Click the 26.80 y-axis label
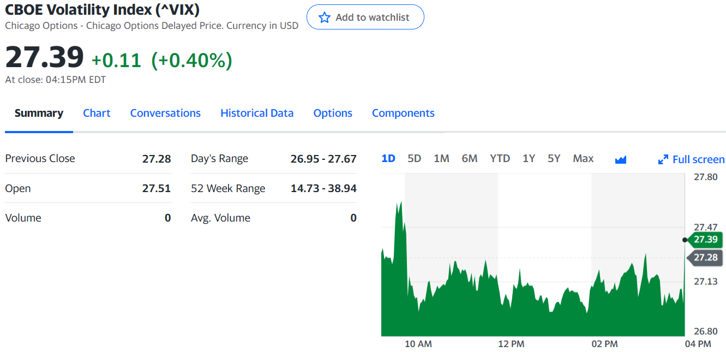 [x=706, y=331]
